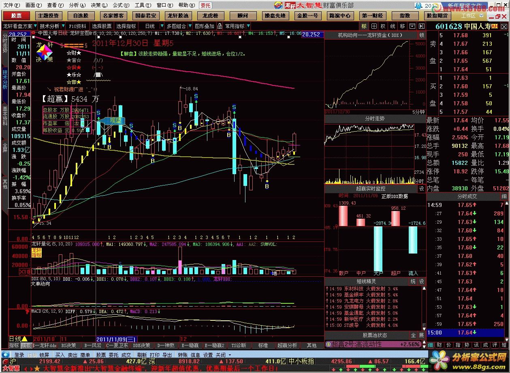Click 细 button in 分时成交 header

point(504,196)
